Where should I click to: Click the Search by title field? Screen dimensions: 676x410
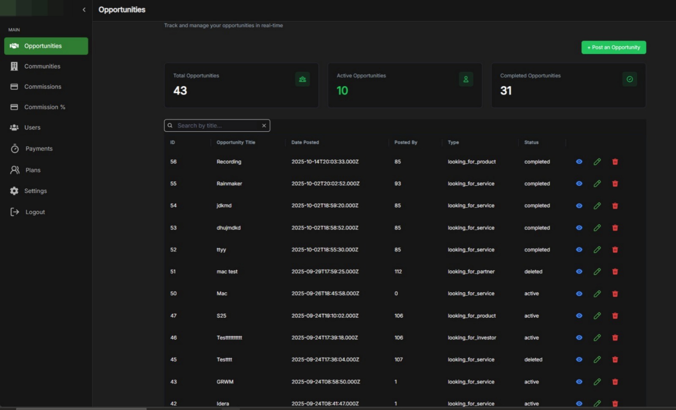point(217,125)
